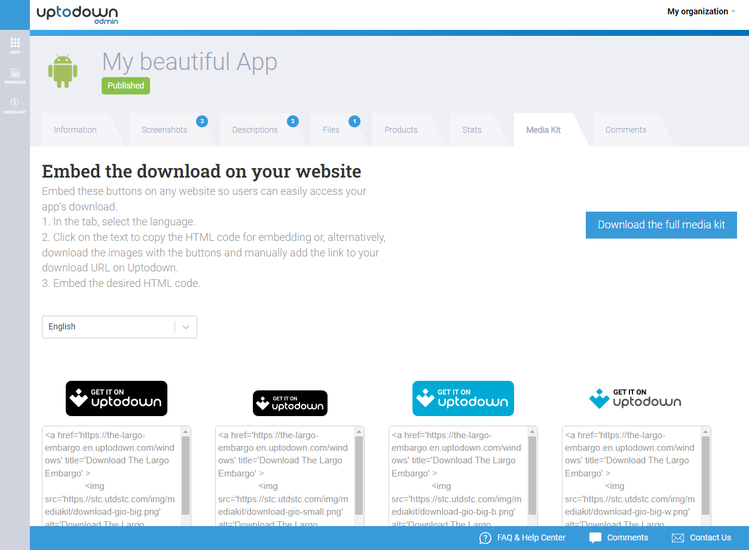Click the FAQ question mark icon
Image resolution: width=749 pixels, height=550 pixels.
coord(485,538)
